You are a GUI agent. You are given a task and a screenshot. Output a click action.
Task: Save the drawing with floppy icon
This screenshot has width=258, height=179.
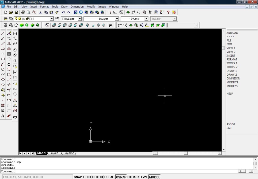coord(16,12)
